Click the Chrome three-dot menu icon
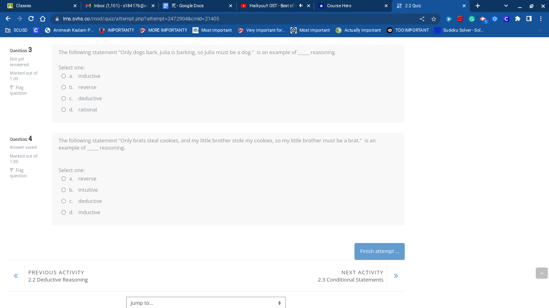This screenshot has width=549, height=308. click(541, 18)
